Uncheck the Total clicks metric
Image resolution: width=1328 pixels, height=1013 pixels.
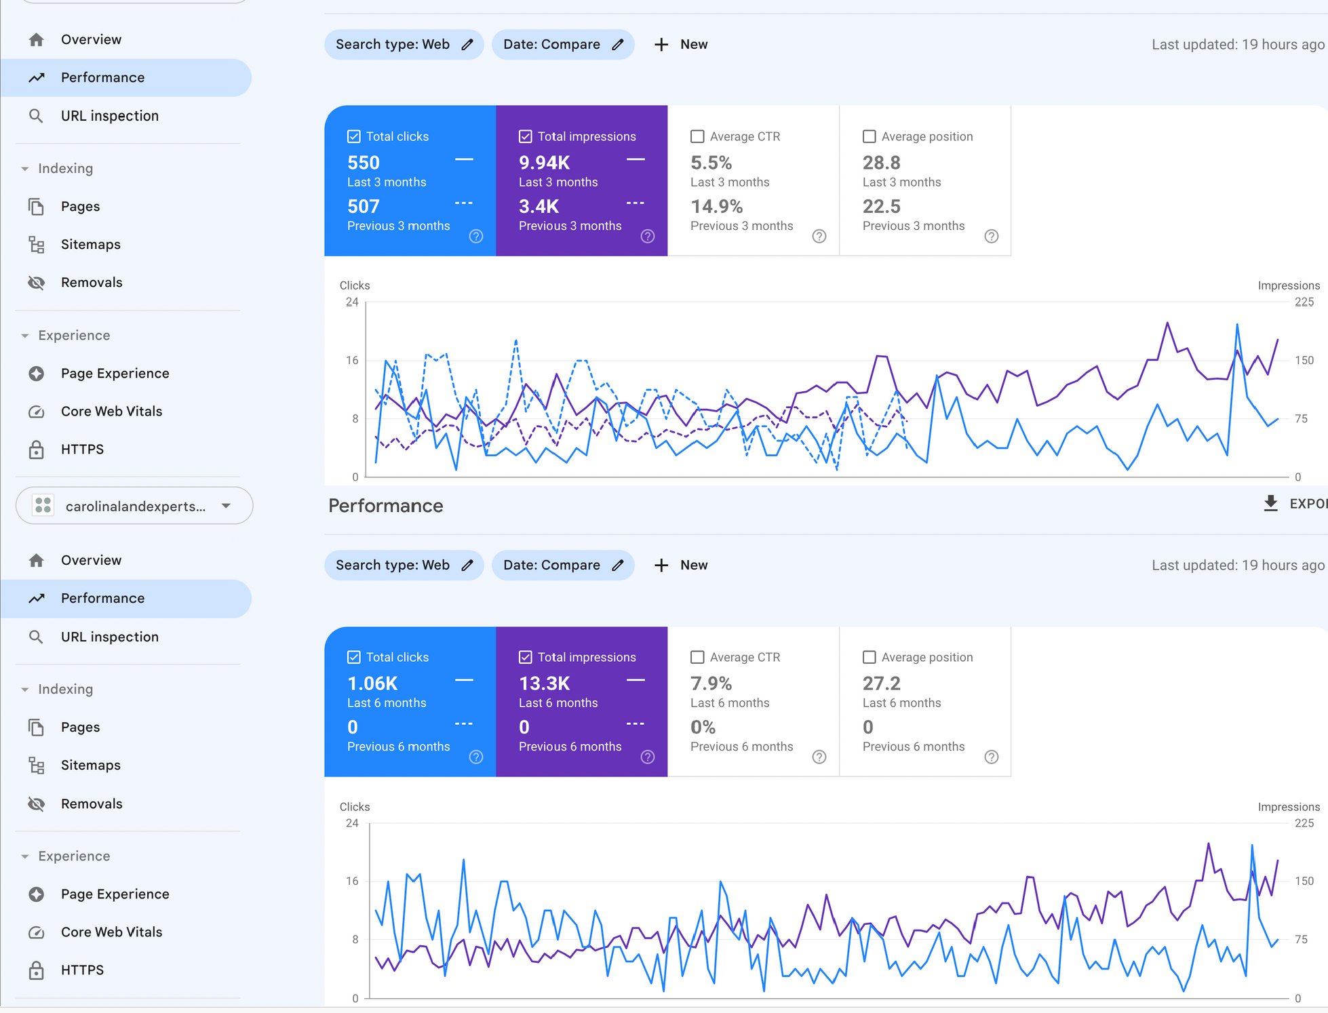(x=353, y=136)
